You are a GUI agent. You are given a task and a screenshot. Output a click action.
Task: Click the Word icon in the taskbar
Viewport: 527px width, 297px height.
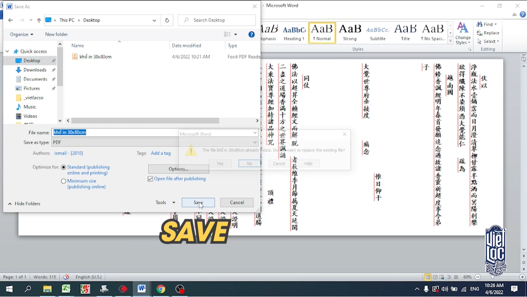click(x=142, y=289)
